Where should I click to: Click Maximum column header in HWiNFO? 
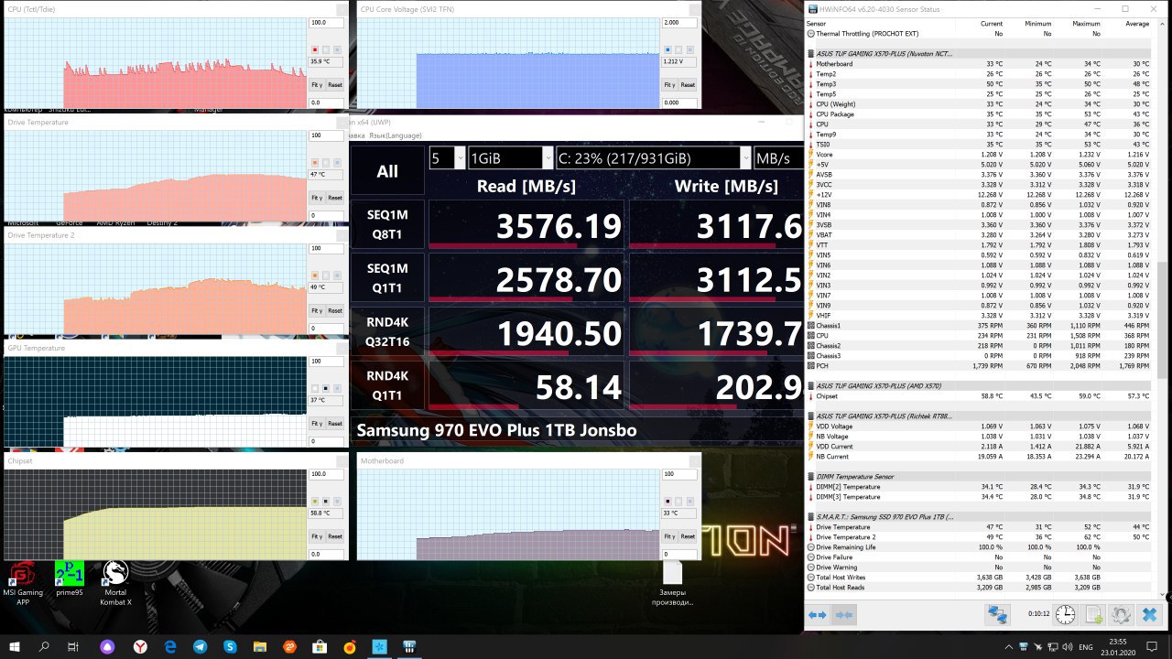click(x=1085, y=23)
